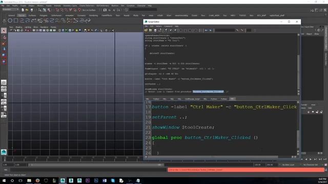
Task: Open History menu in Script Editor
Action: 159,26
